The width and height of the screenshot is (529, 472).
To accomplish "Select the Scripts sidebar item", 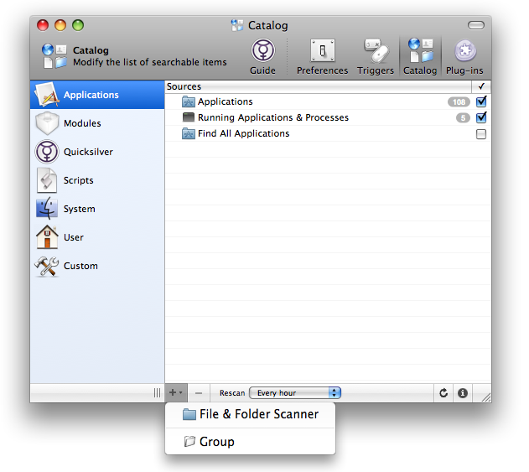I will [97, 180].
